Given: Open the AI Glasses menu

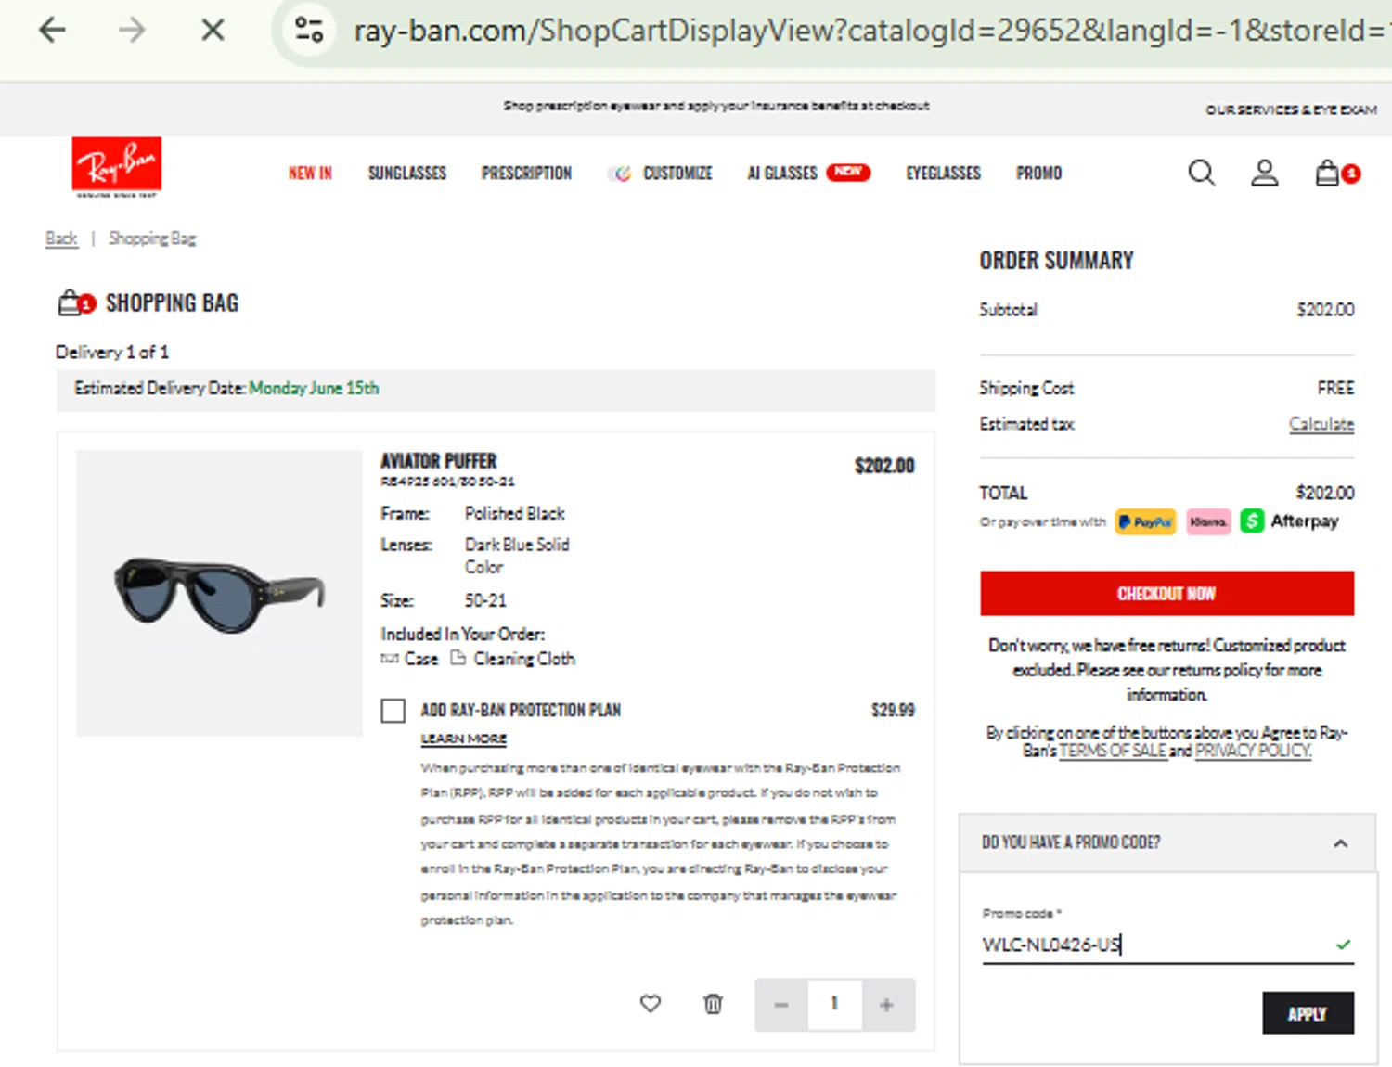Looking at the screenshot, I should tap(782, 174).
